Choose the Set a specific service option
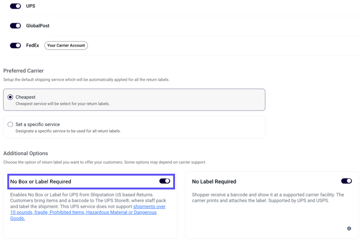Viewport: 362px width, 242px height. pos(10,124)
